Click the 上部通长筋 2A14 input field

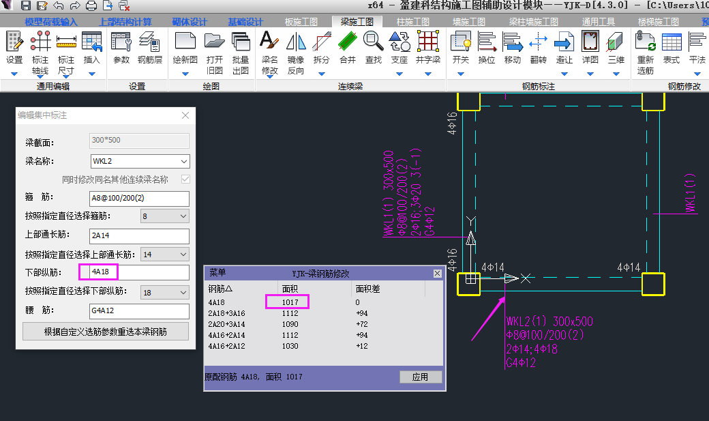click(x=139, y=235)
